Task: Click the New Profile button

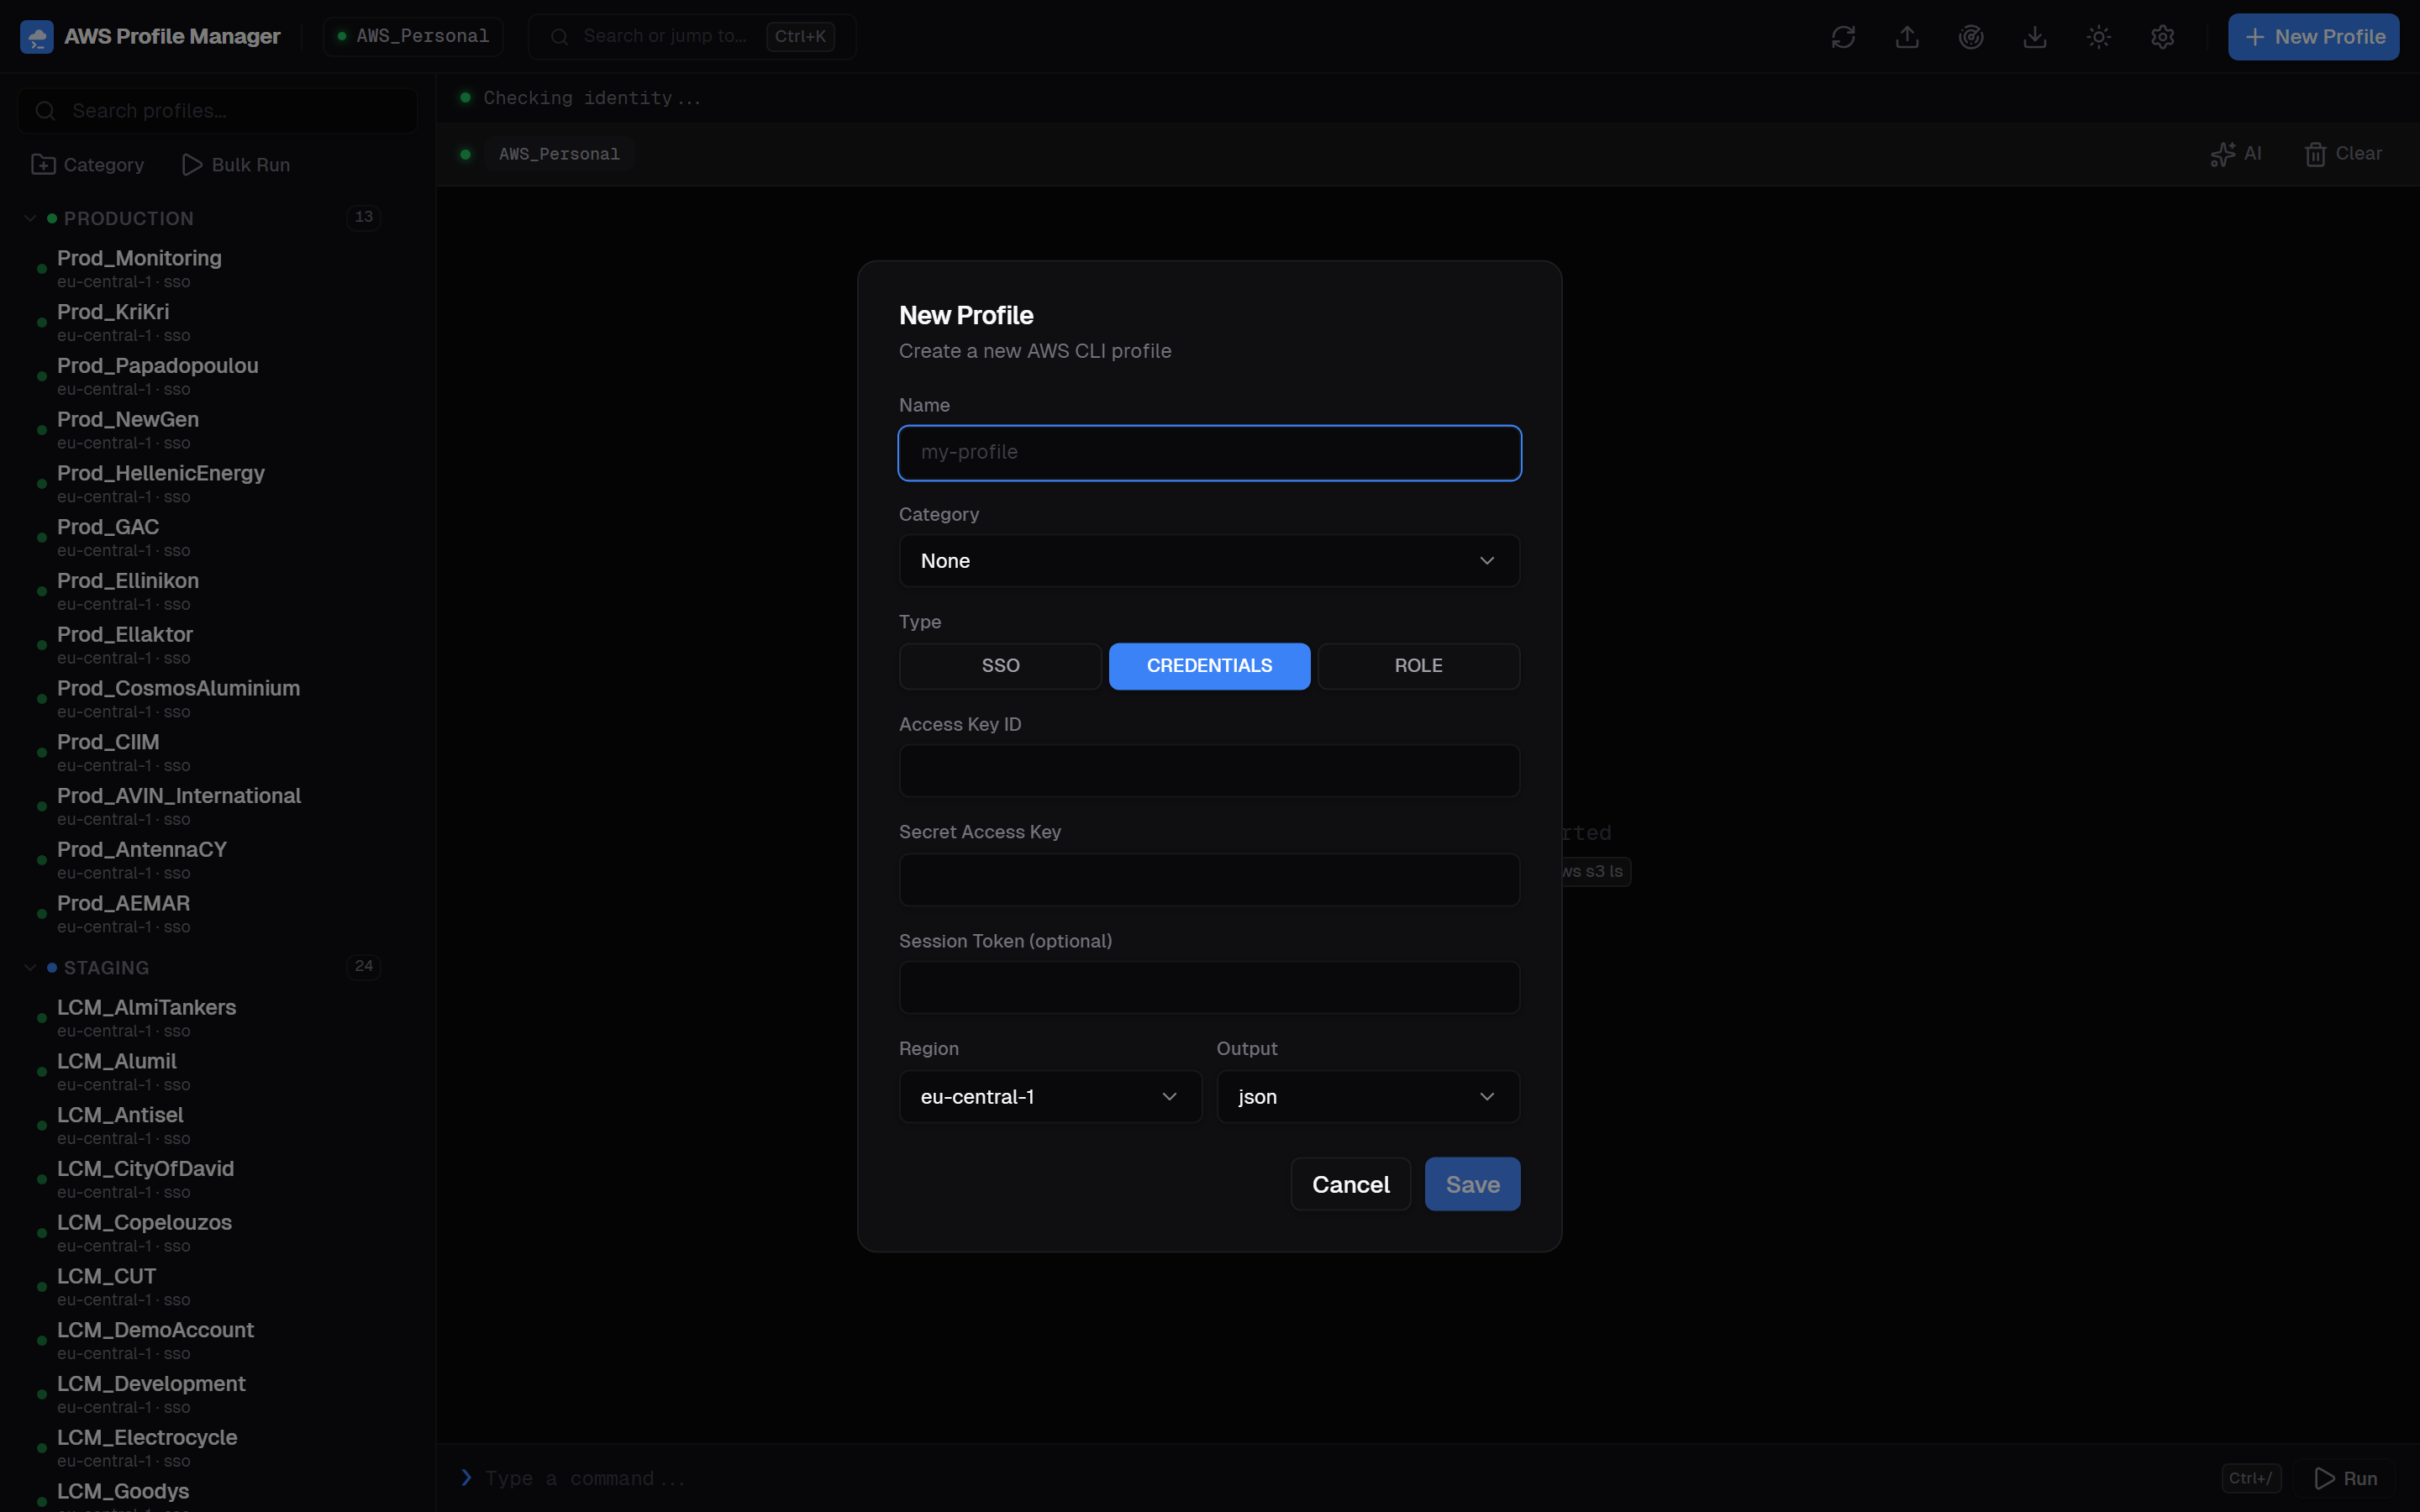Action: [x=2314, y=36]
